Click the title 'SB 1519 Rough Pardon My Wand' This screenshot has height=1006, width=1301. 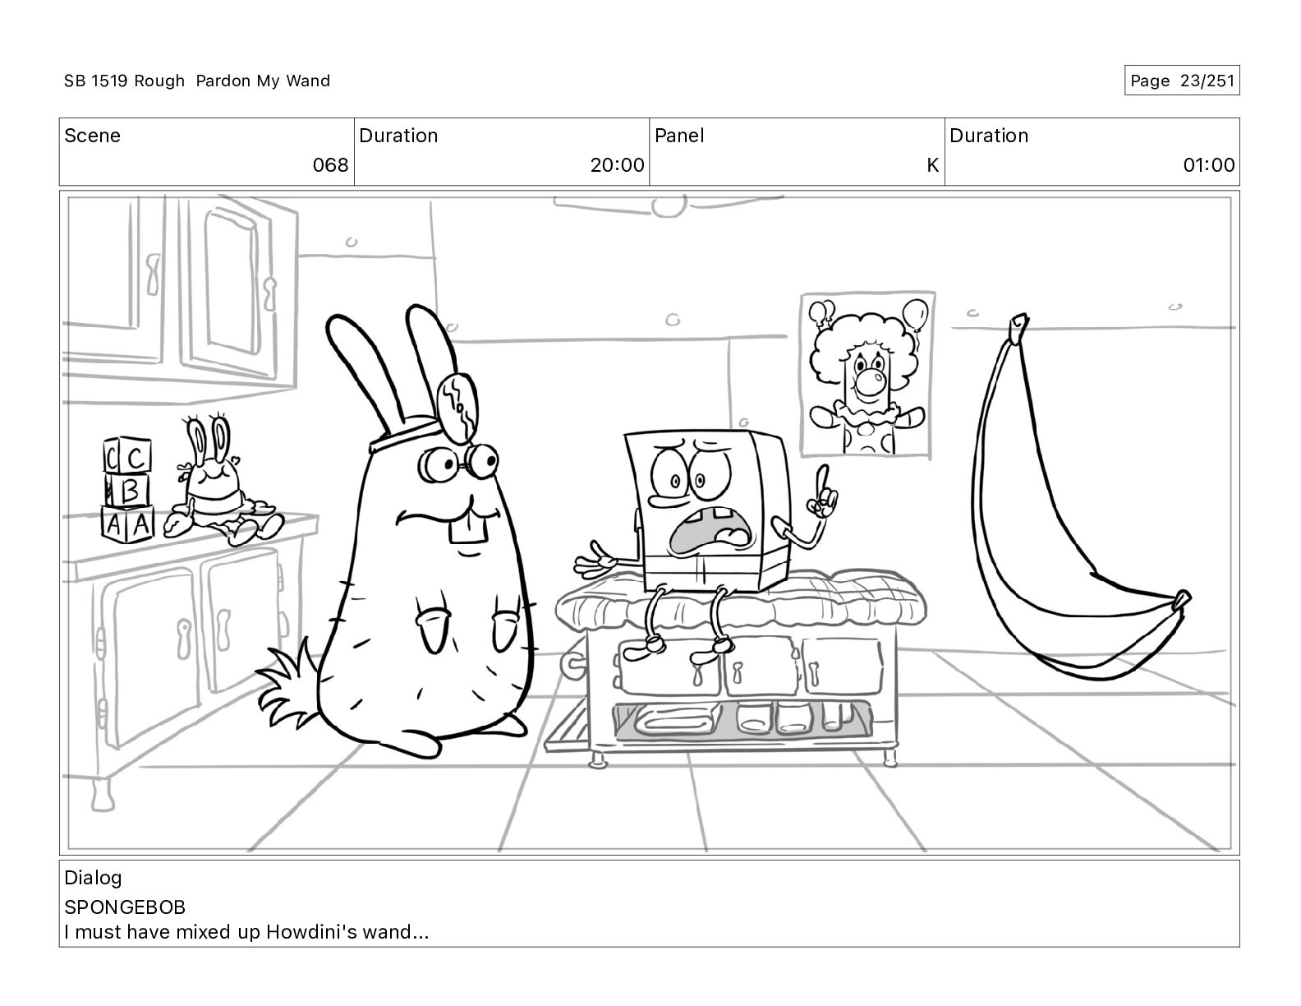pyautogui.click(x=197, y=81)
